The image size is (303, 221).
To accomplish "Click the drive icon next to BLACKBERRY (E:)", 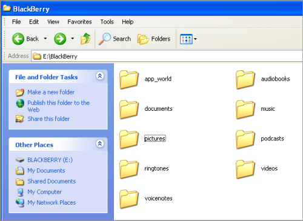I will 20,160.
